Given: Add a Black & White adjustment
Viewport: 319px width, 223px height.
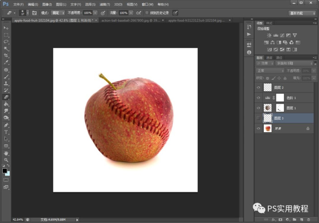Looking at the screenshot, I should (x=279, y=42).
